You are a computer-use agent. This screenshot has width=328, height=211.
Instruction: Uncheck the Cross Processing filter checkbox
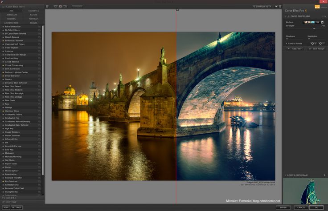click(288, 16)
